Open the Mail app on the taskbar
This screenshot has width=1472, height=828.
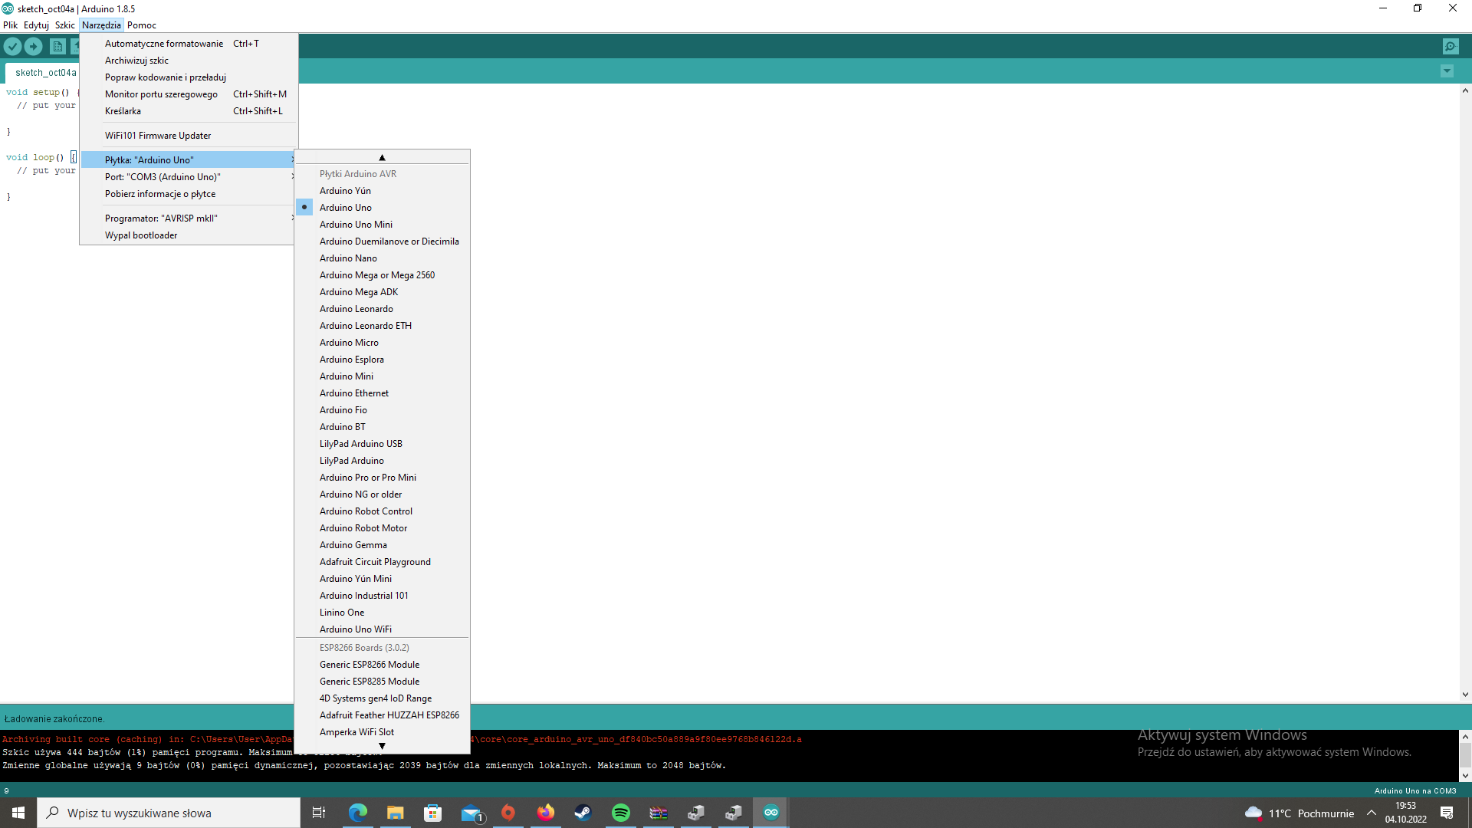tap(471, 813)
